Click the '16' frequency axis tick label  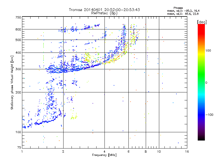187,152
